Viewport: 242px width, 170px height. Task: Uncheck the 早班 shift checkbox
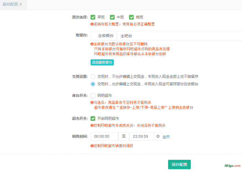93,17
